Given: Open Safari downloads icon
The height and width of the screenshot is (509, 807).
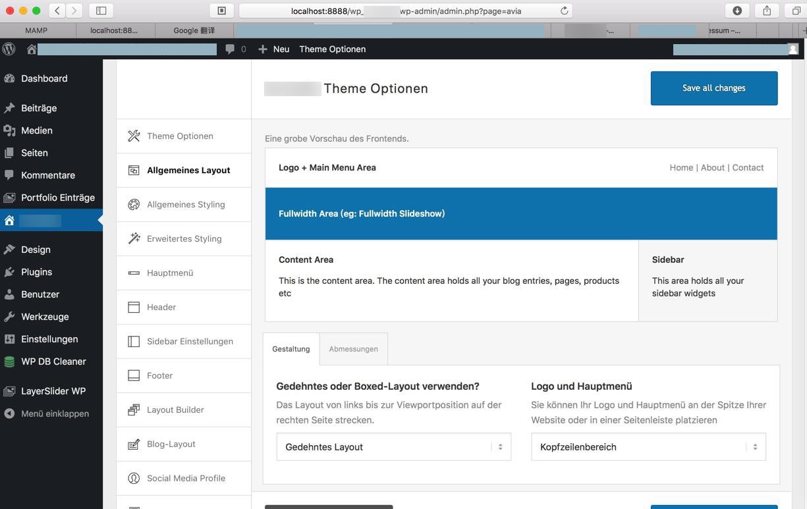Looking at the screenshot, I should [737, 11].
